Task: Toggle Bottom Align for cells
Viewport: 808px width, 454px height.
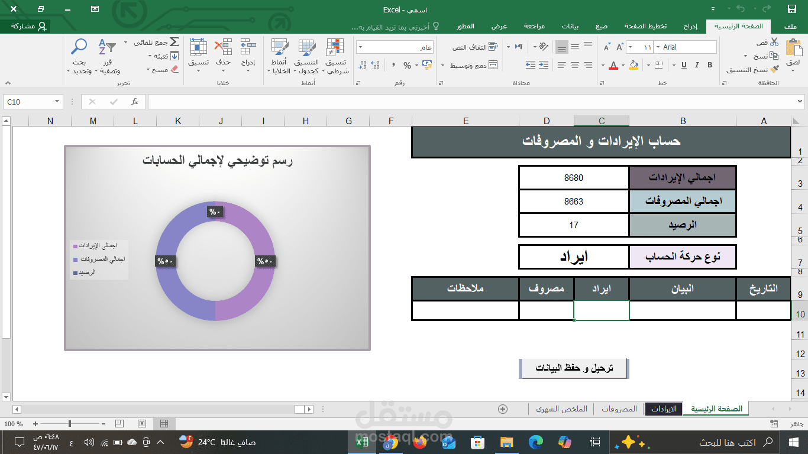Action: point(562,47)
